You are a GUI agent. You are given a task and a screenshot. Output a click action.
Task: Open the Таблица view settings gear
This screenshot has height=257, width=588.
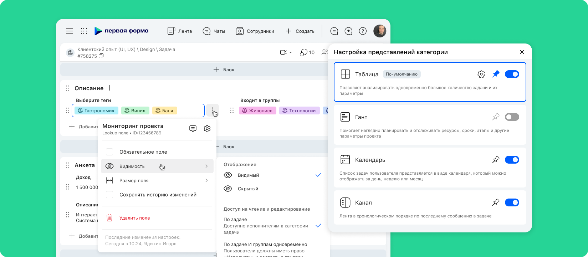(481, 74)
